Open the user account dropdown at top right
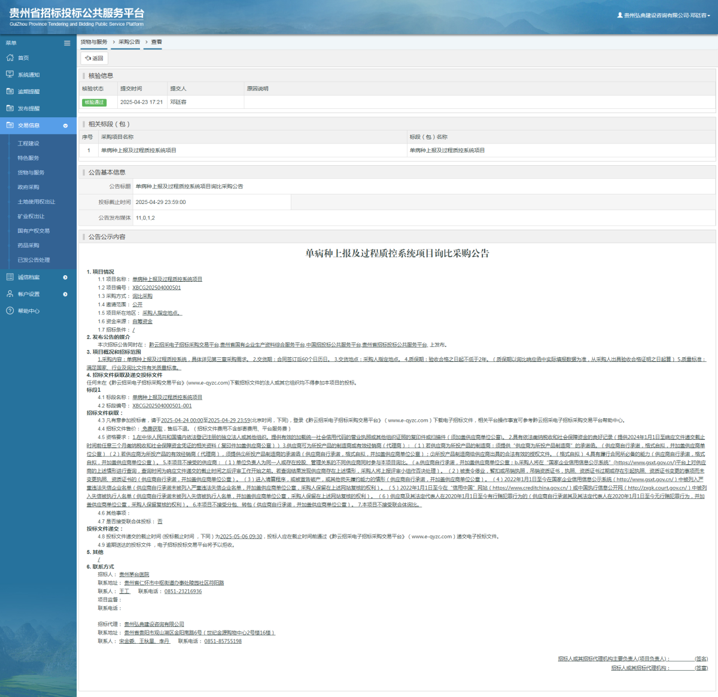The width and height of the screenshot is (718, 697). tap(664, 16)
